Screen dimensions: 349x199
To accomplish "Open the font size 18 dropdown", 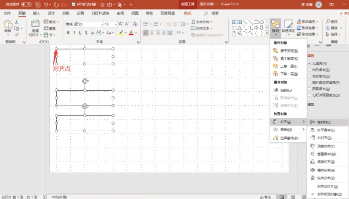I will (116, 24).
